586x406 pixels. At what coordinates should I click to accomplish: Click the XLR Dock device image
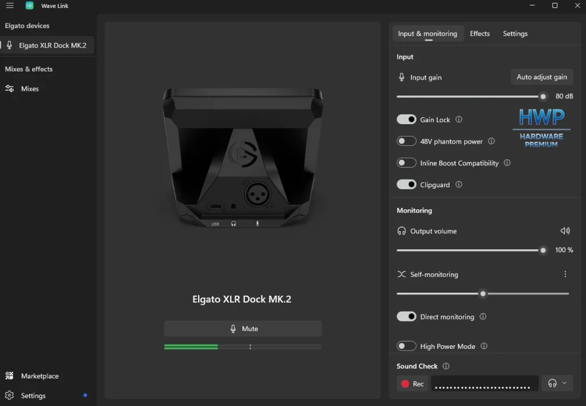(243, 158)
